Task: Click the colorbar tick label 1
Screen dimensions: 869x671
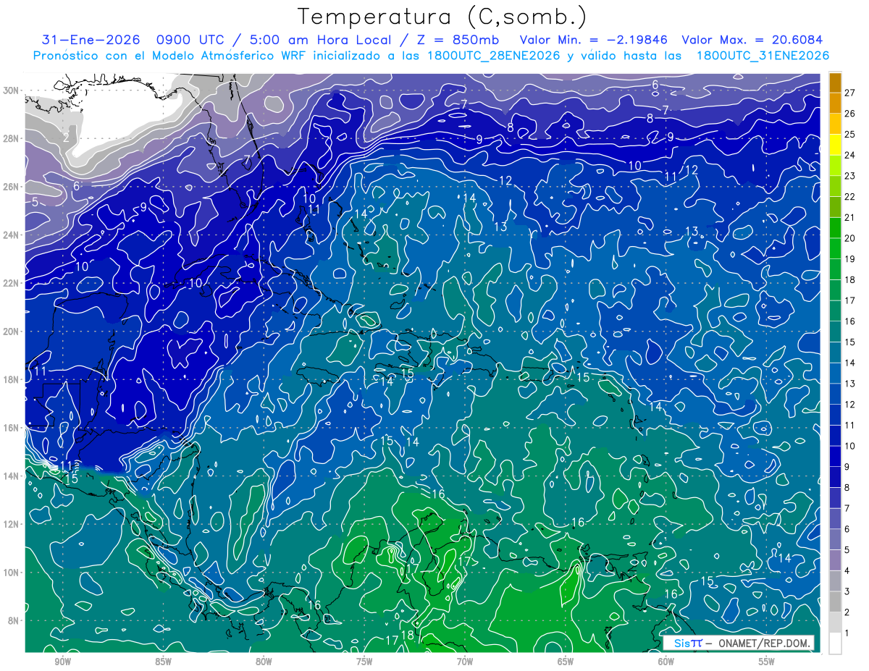Action: click(847, 632)
